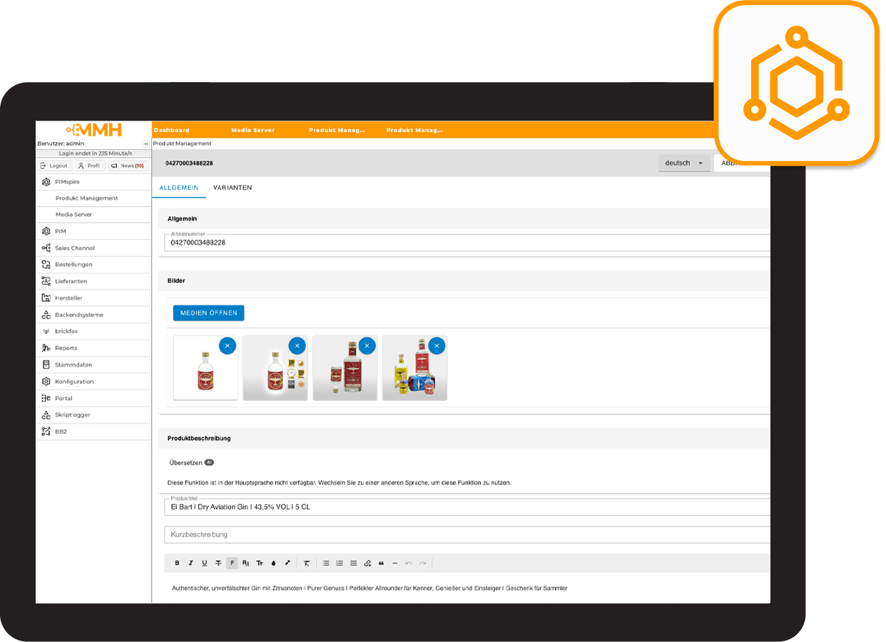Collapse the sidebar with the double chevron
The height and width of the screenshot is (642, 886).
point(146,144)
